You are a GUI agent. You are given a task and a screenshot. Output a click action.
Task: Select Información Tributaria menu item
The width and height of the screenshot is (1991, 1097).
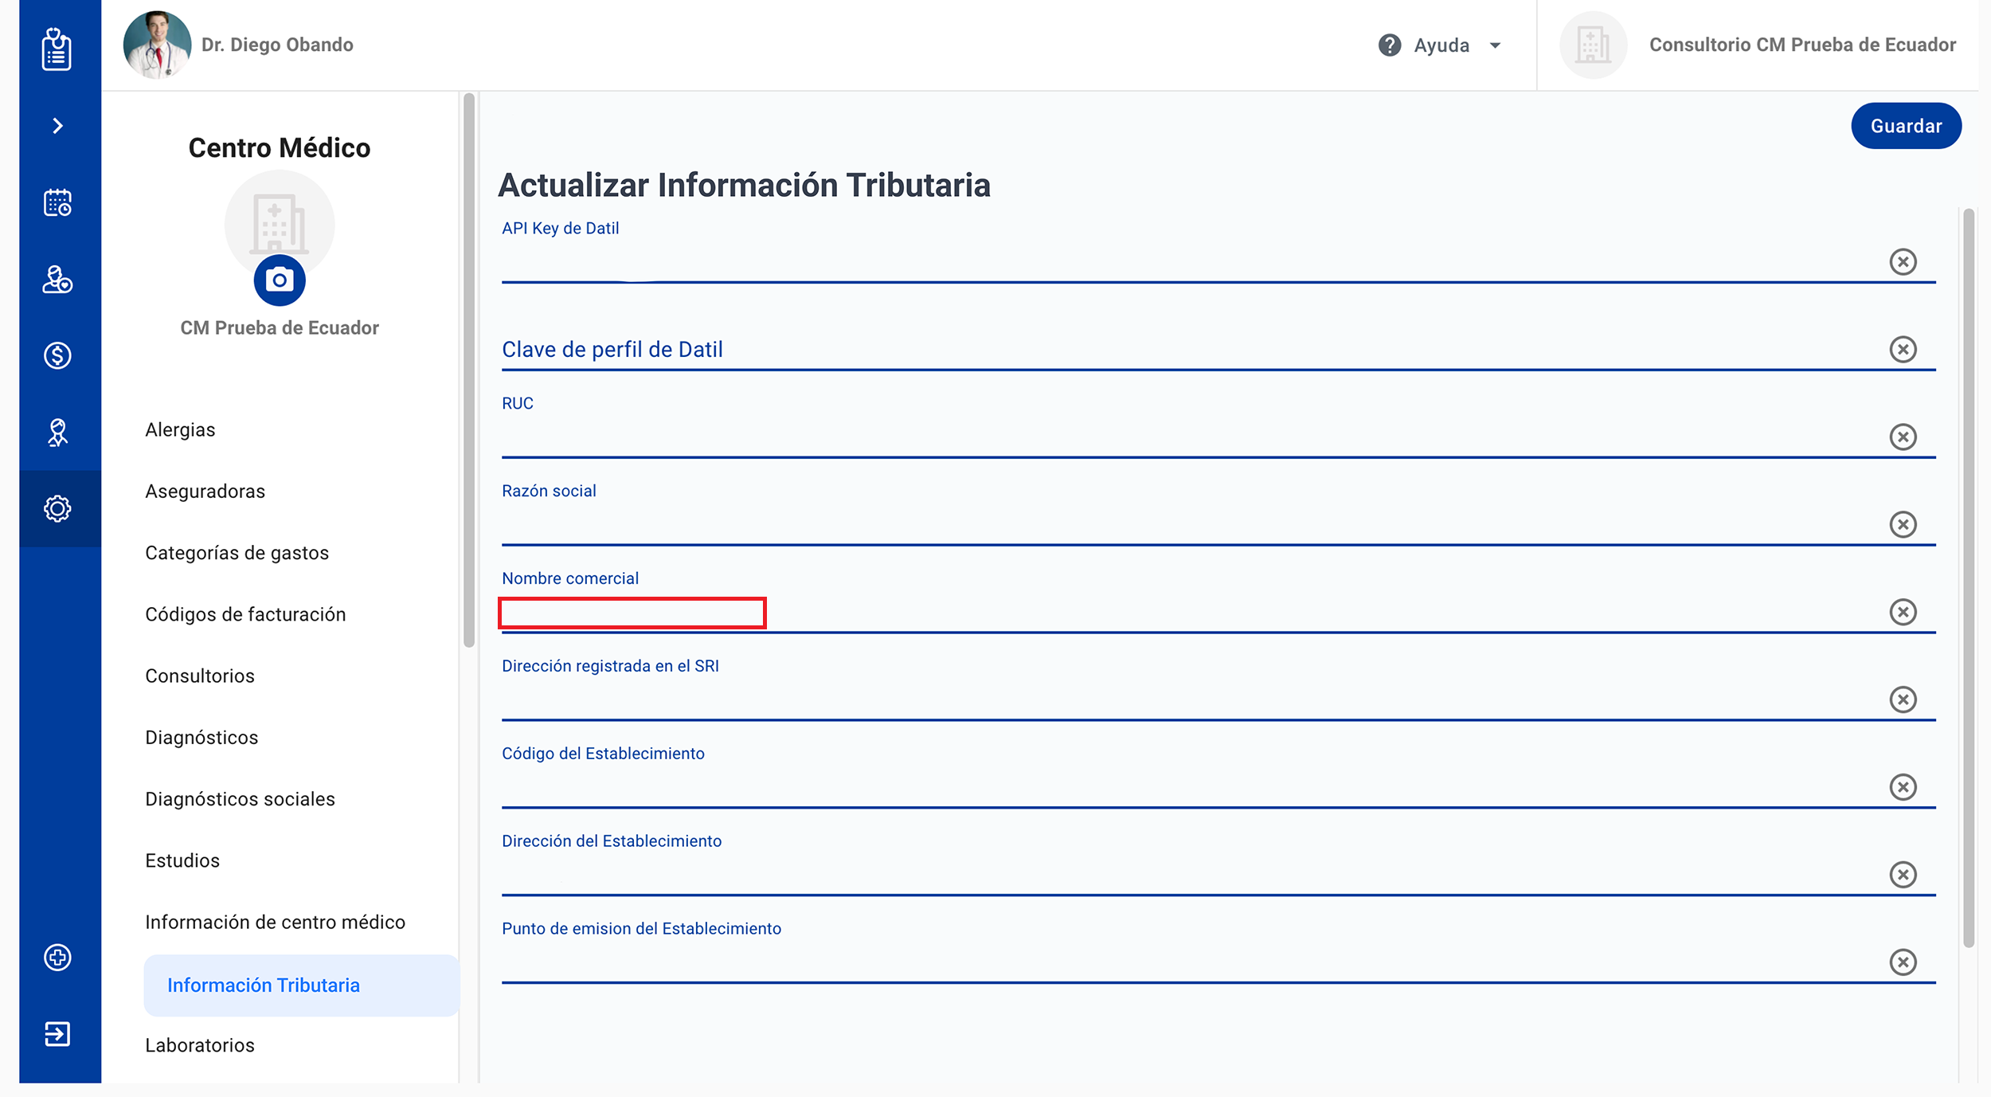[x=264, y=985]
